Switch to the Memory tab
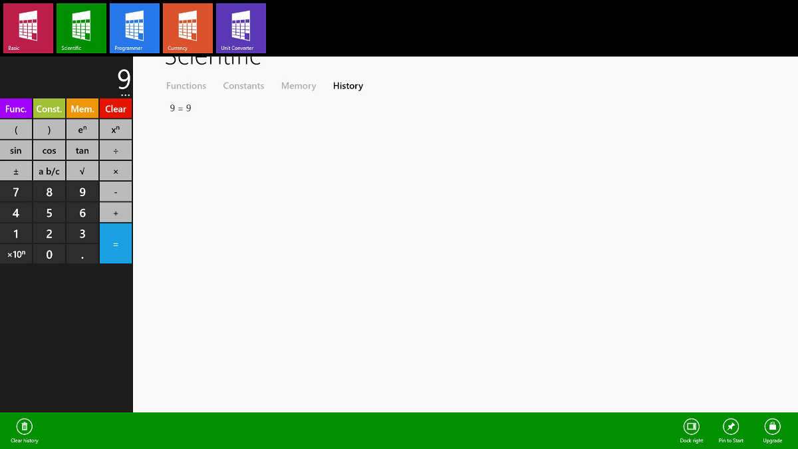 pos(299,86)
